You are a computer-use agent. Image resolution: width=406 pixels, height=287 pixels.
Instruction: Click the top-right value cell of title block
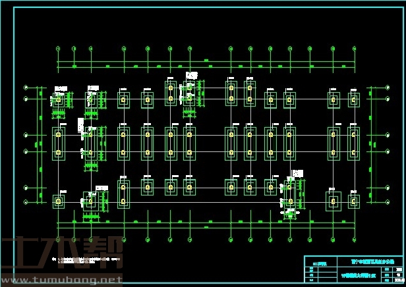pyautogui.click(x=398, y=269)
